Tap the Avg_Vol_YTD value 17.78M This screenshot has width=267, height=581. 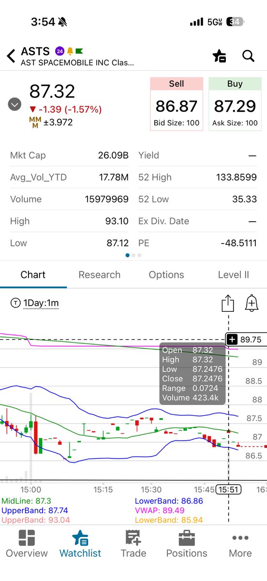[114, 177]
